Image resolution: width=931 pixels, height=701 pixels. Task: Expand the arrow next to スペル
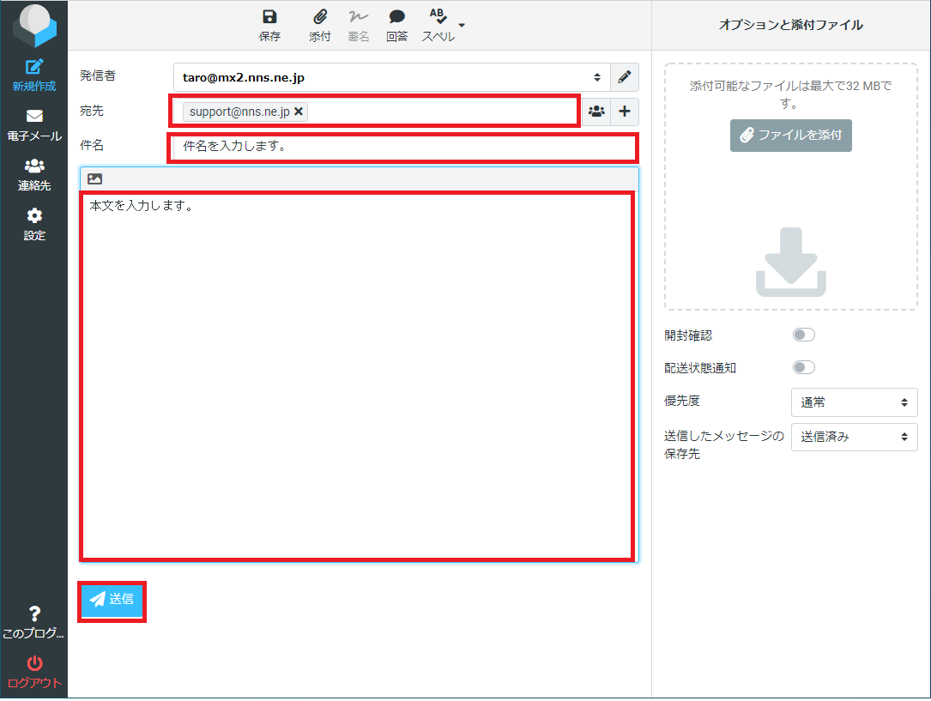462,25
